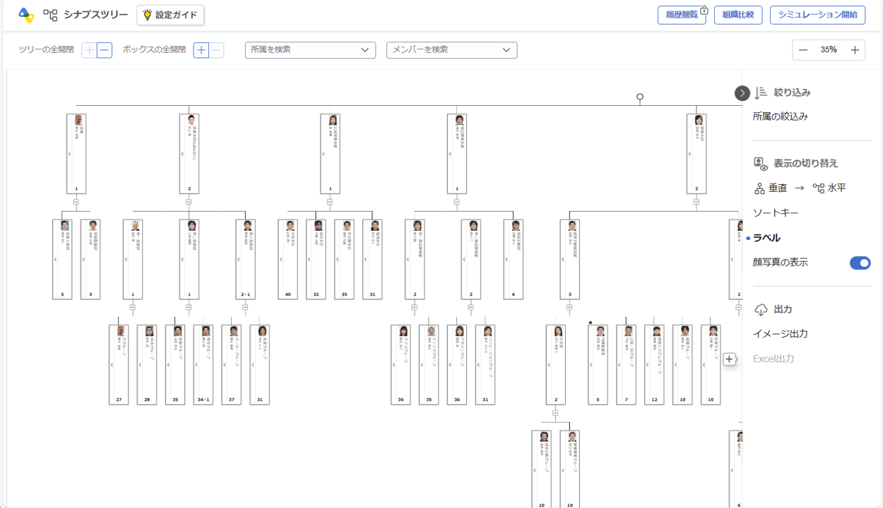Open the メンバーを検索 dropdown

pos(451,50)
